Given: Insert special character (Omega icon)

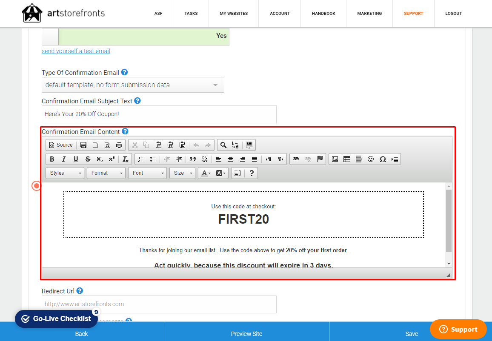Looking at the screenshot, I should click(x=383, y=159).
